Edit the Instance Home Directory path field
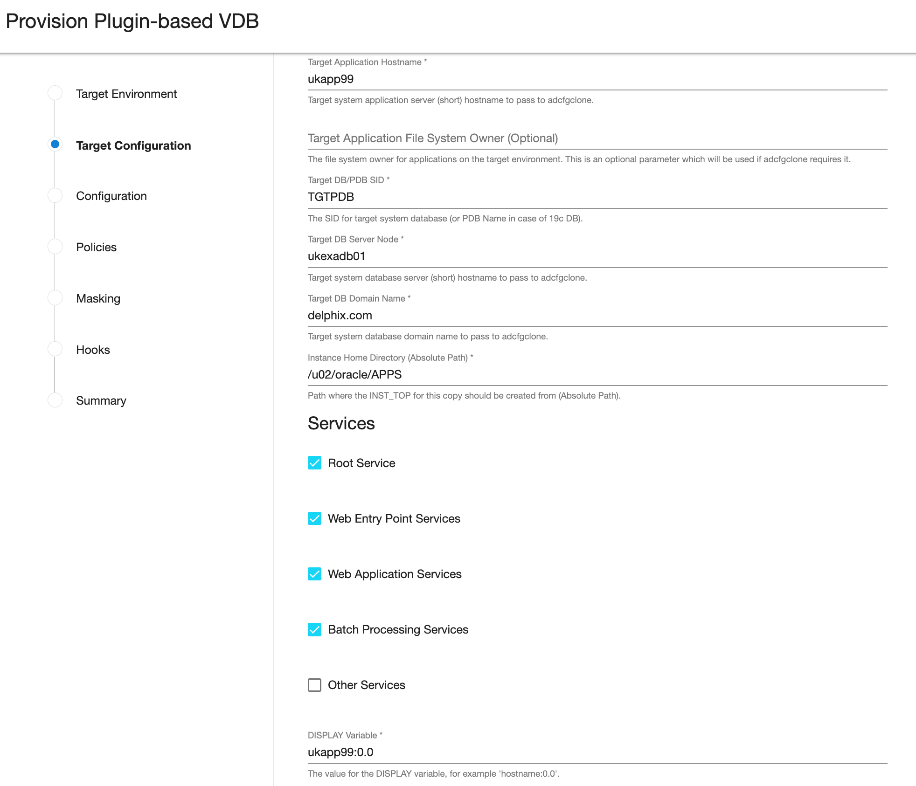Viewport: 916px width, 786px height. click(597, 375)
